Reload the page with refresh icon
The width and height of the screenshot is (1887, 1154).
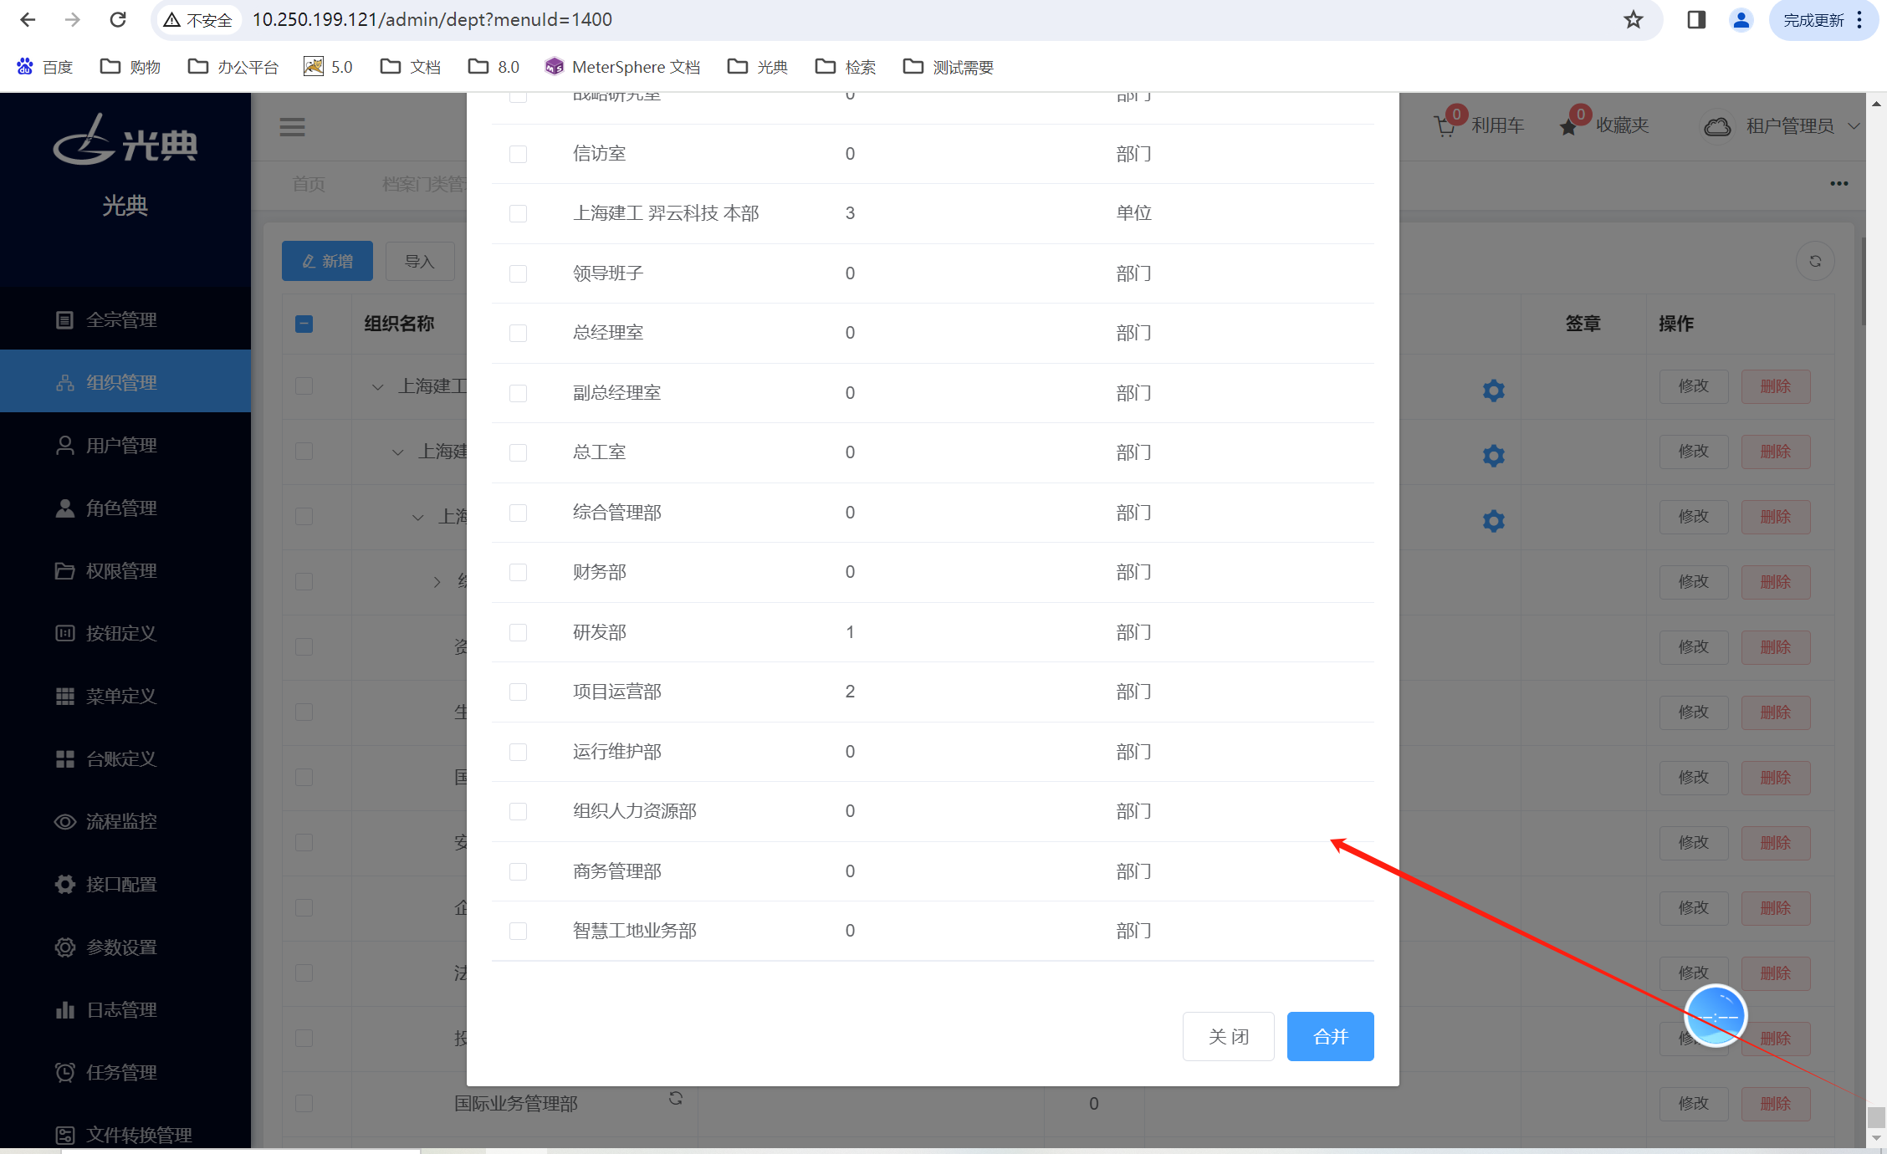tap(118, 19)
